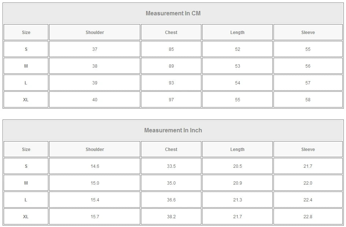Click the sleeve value 58 for size XL
The width and height of the screenshot is (346, 227).
pyautogui.click(x=308, y=100)
